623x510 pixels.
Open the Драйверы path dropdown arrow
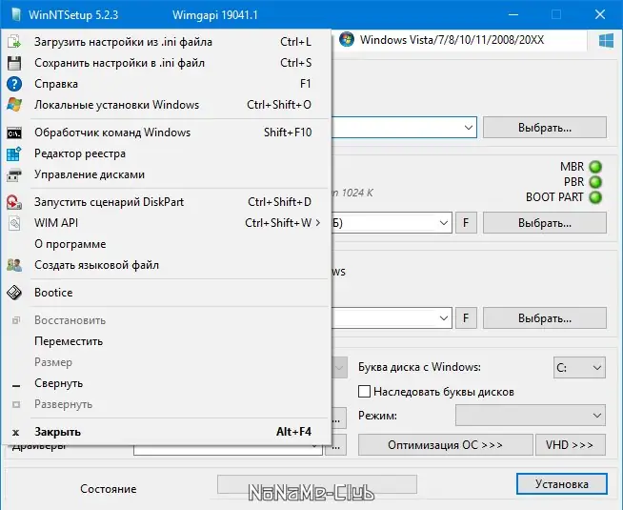(314, 446)
